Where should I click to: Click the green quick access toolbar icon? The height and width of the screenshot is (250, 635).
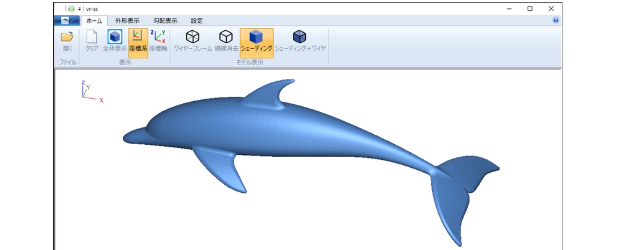(x=71, y=9)
